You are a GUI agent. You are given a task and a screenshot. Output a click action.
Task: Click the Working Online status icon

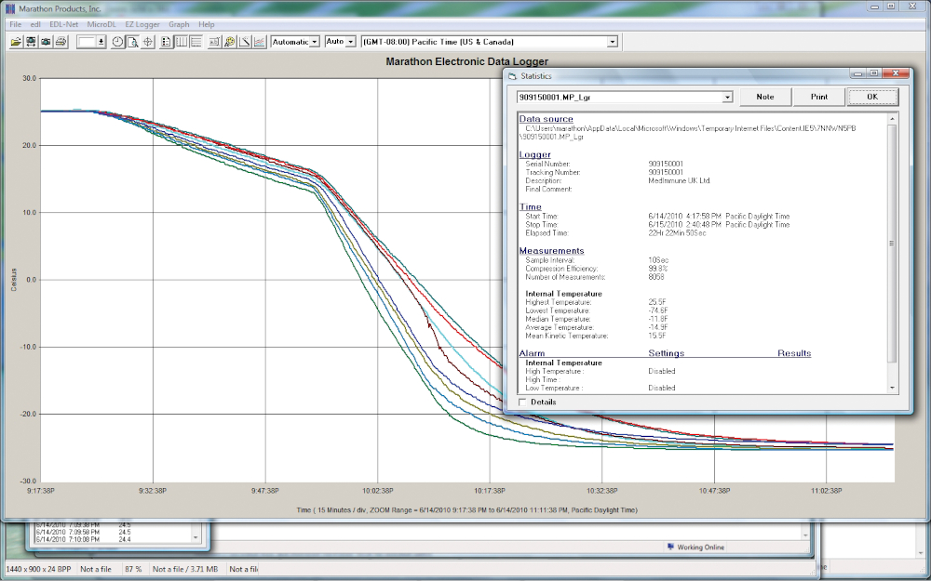tap(671, 547)
